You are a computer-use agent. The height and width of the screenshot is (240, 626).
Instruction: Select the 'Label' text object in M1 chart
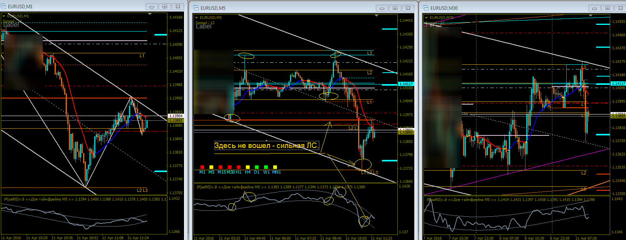pyautogui.click(x=11, y=24)
